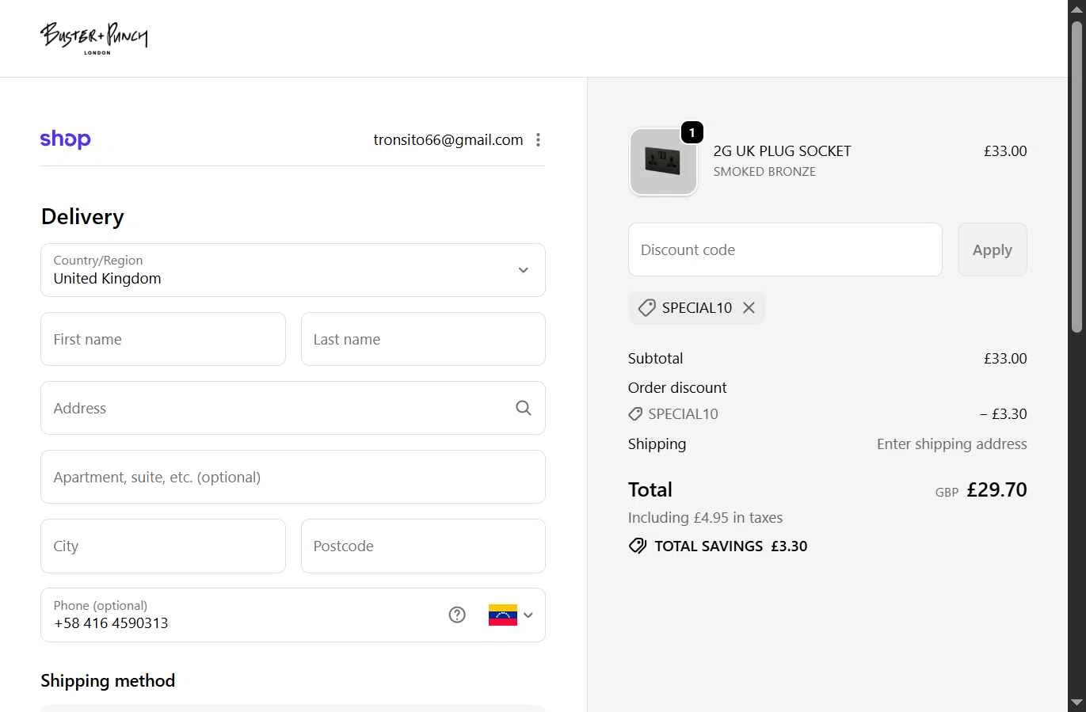Remove the SPECIAL10 discount code
The height and width of the screenshot is (712, 1086).
click(x=749, y=308)
